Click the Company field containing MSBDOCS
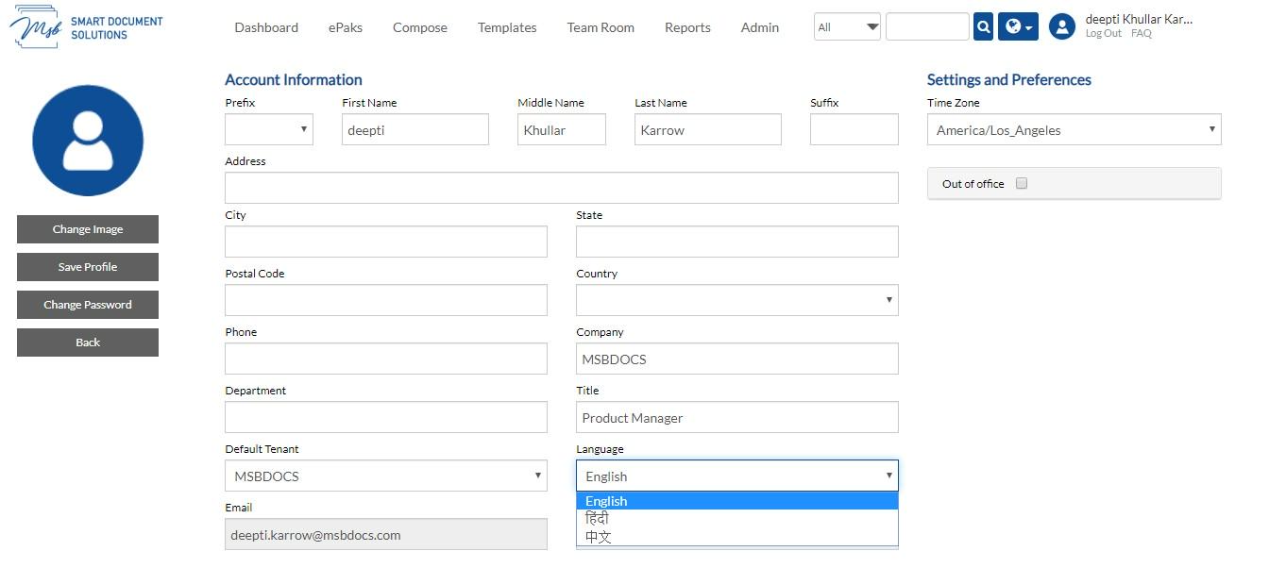 click(x=737, y=359)
